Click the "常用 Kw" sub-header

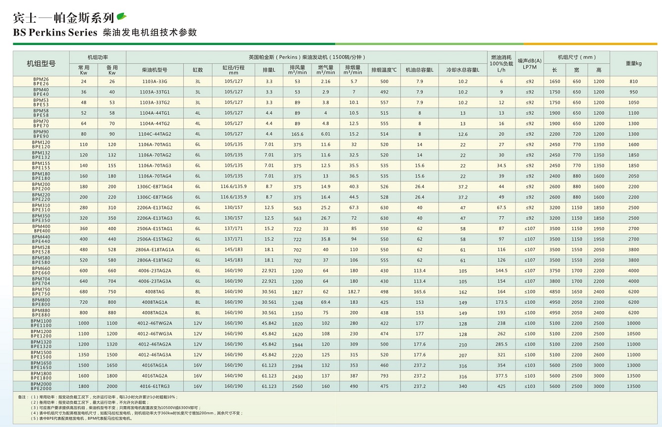point(84,70)
